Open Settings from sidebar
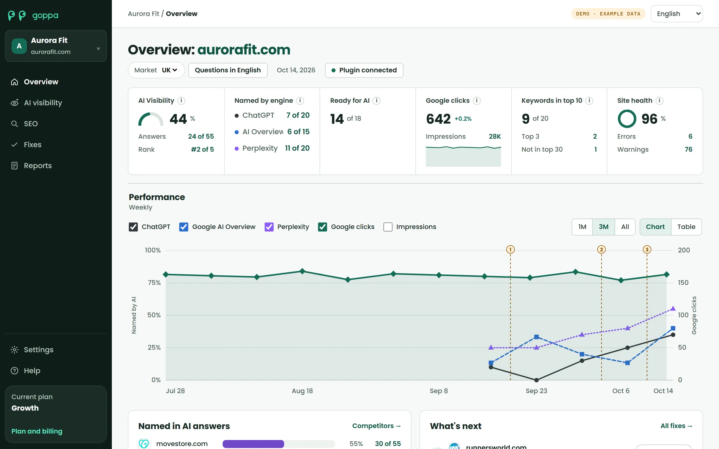This screenshot has width=719, height=449. point(39,350)
